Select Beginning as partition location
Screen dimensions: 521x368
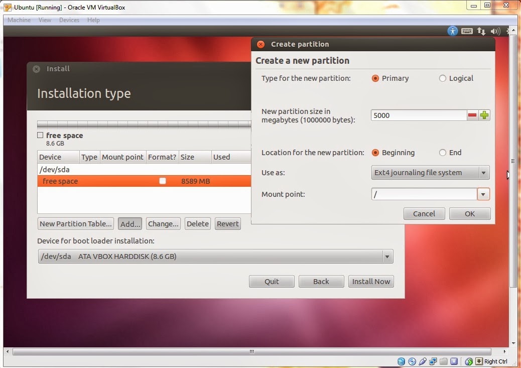(x=375, y=153)
